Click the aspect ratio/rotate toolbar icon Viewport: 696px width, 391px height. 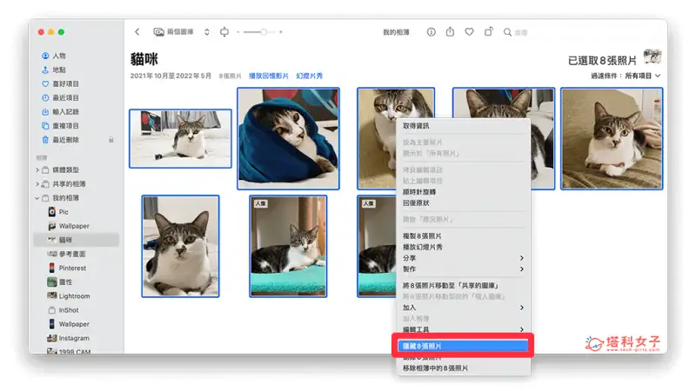click(224, 32)
